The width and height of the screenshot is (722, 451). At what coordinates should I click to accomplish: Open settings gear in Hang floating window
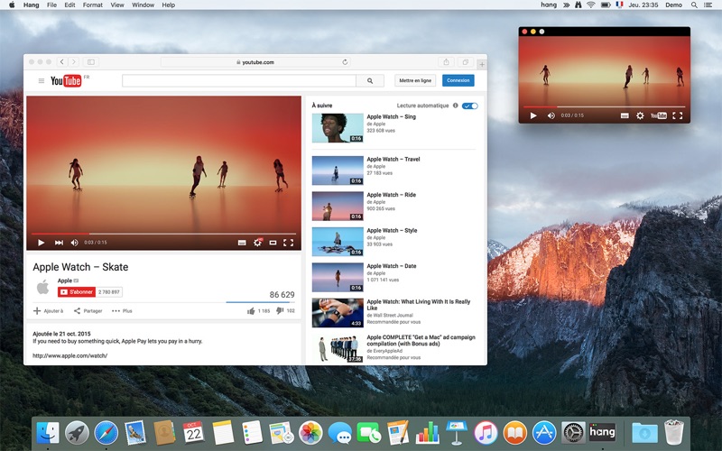[640, 115]
